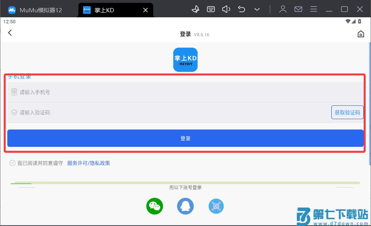Image resolution: width=371 pixels, height=226 pixels.
Task: Minimize the MuMu emulator window
Action: pyautogui.click(x=329, y=11)
